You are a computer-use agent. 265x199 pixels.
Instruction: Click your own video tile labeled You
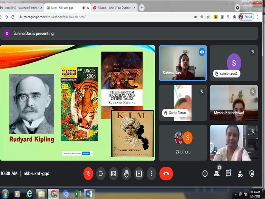234,143
